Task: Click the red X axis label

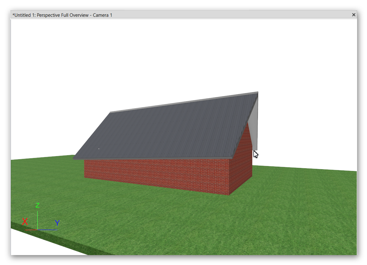Action: [25, 222]
